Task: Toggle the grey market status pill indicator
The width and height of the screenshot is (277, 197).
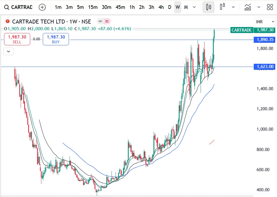Action: point(100,21)
